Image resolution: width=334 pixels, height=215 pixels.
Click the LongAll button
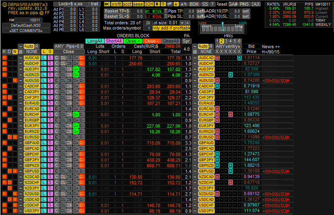pos(95,41)
